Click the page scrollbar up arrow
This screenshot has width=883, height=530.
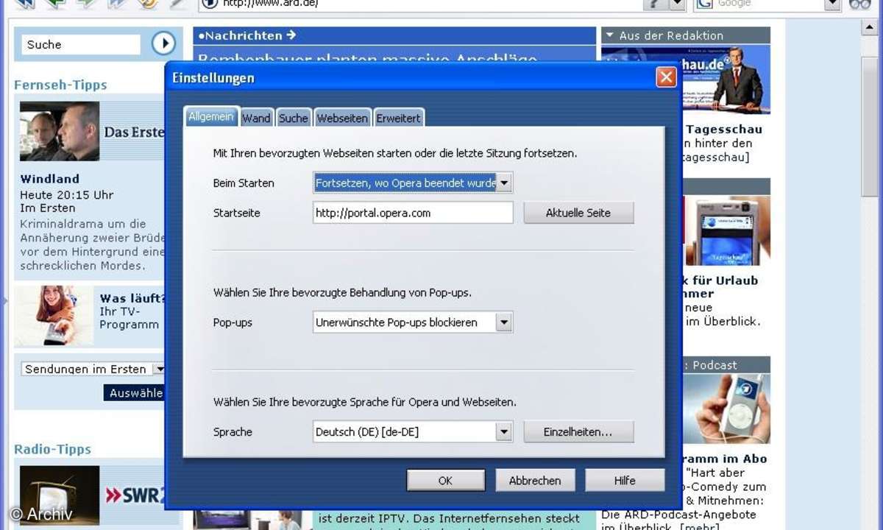(x=869, y=28)
